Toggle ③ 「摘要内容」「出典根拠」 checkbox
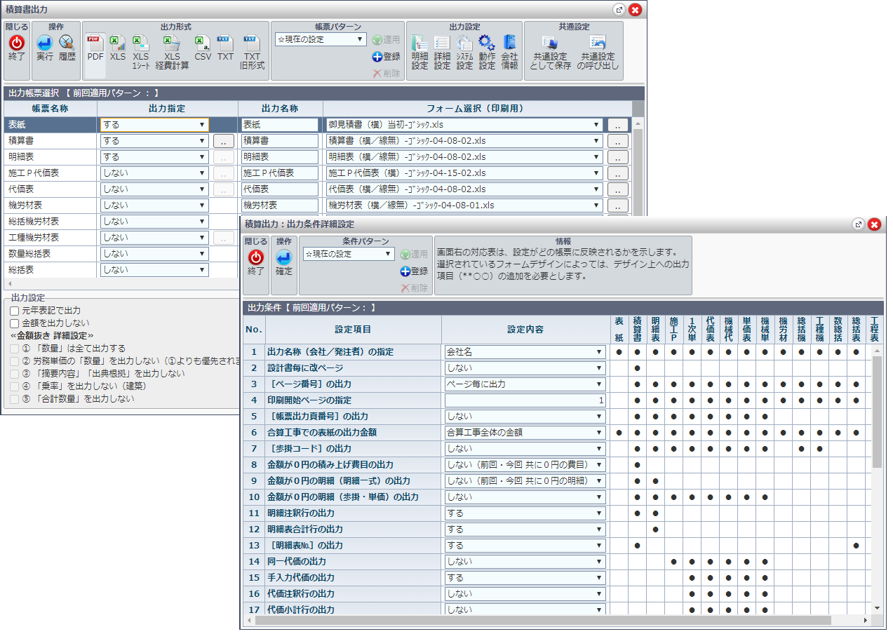Screen dimensions: 893x634 point(15,374)
